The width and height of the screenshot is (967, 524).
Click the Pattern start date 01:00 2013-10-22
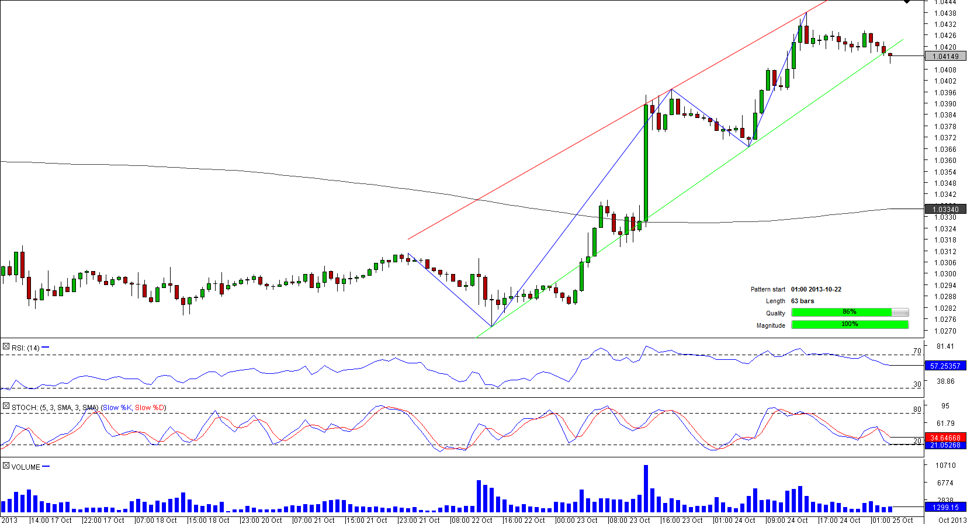coord(816,290)
